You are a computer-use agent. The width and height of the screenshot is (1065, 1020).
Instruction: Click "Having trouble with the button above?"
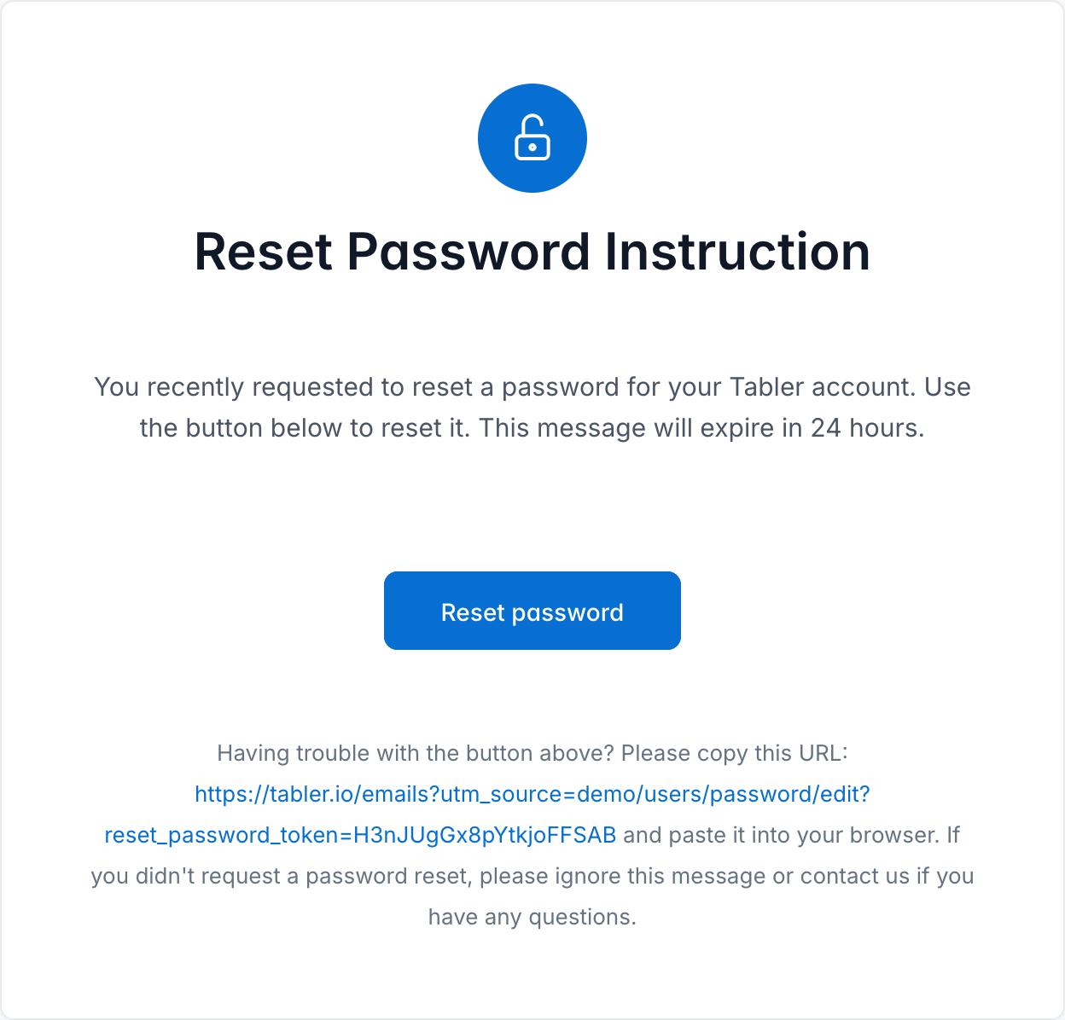click(x=416, y=754)
